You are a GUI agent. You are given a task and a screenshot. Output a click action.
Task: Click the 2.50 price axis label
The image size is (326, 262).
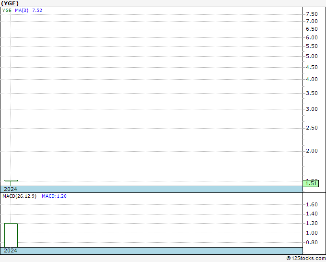pyautogui.click(x=312, y=128)
